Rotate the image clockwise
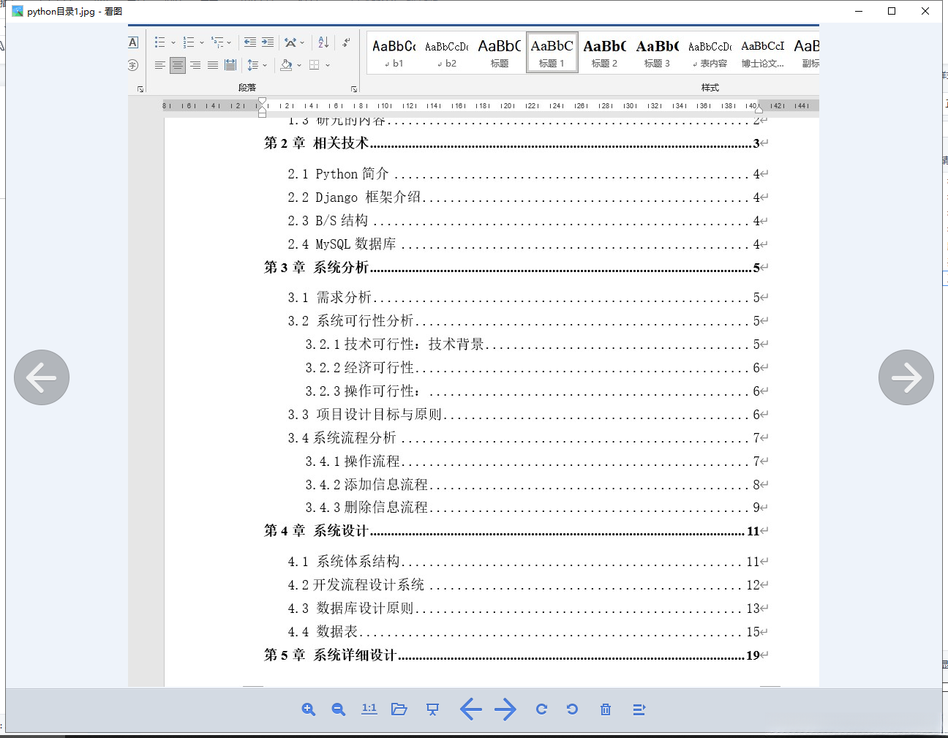This screenshot has width=948, height=738. pyautogui.click(x=541, y=709)
